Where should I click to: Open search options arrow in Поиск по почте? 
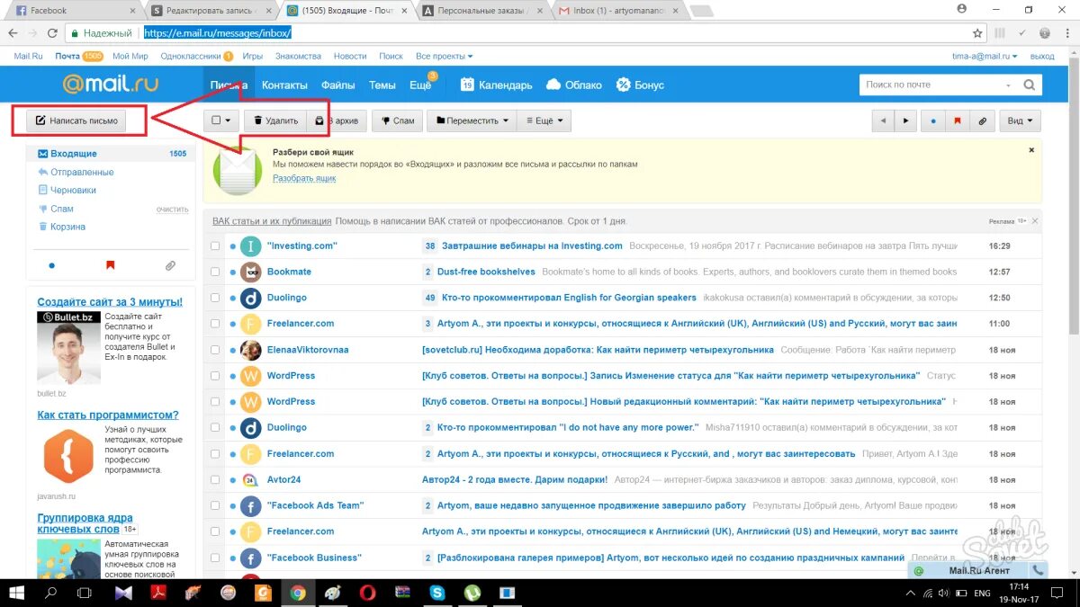[1008, 85]
